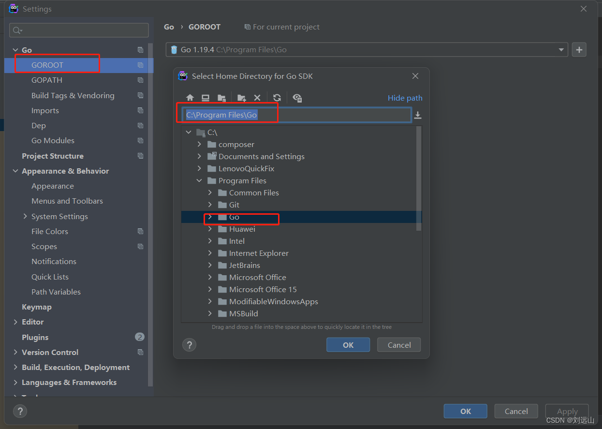The width and height of the screenshot is (602, 429).
Task: Click the directory tree vertical scrollbar
Action: click(x=419, y=179)
